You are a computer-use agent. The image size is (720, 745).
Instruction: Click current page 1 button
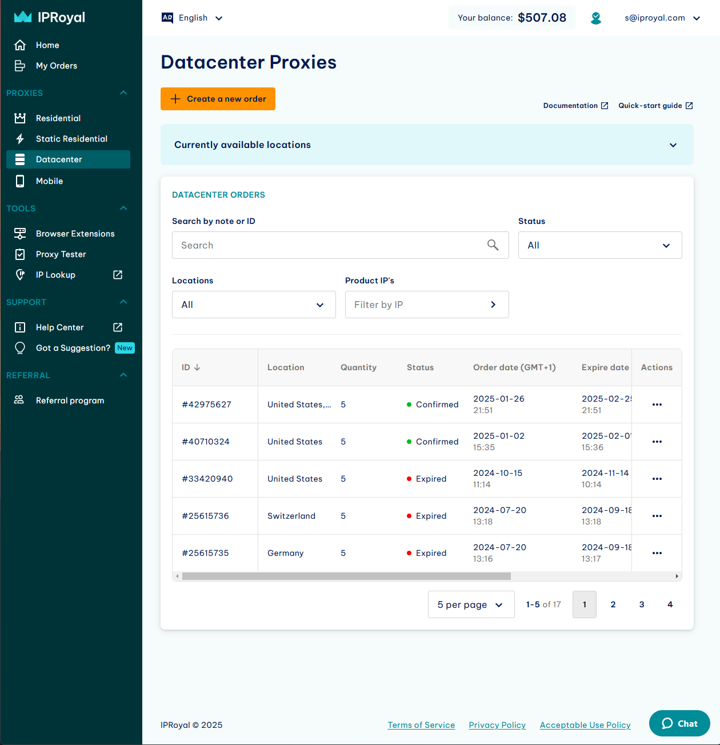pos(585,604)
